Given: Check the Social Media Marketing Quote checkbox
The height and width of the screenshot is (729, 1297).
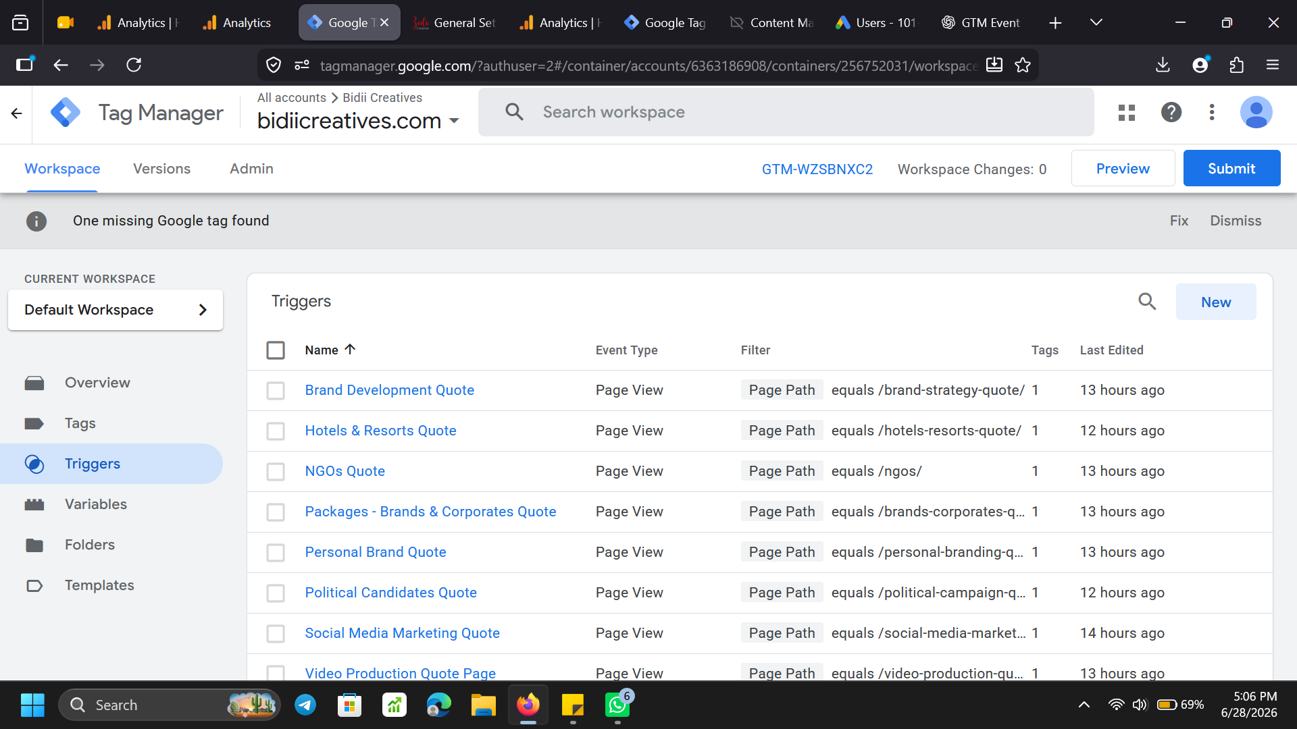Looking at the screenshot, I should tap(276, 634).
